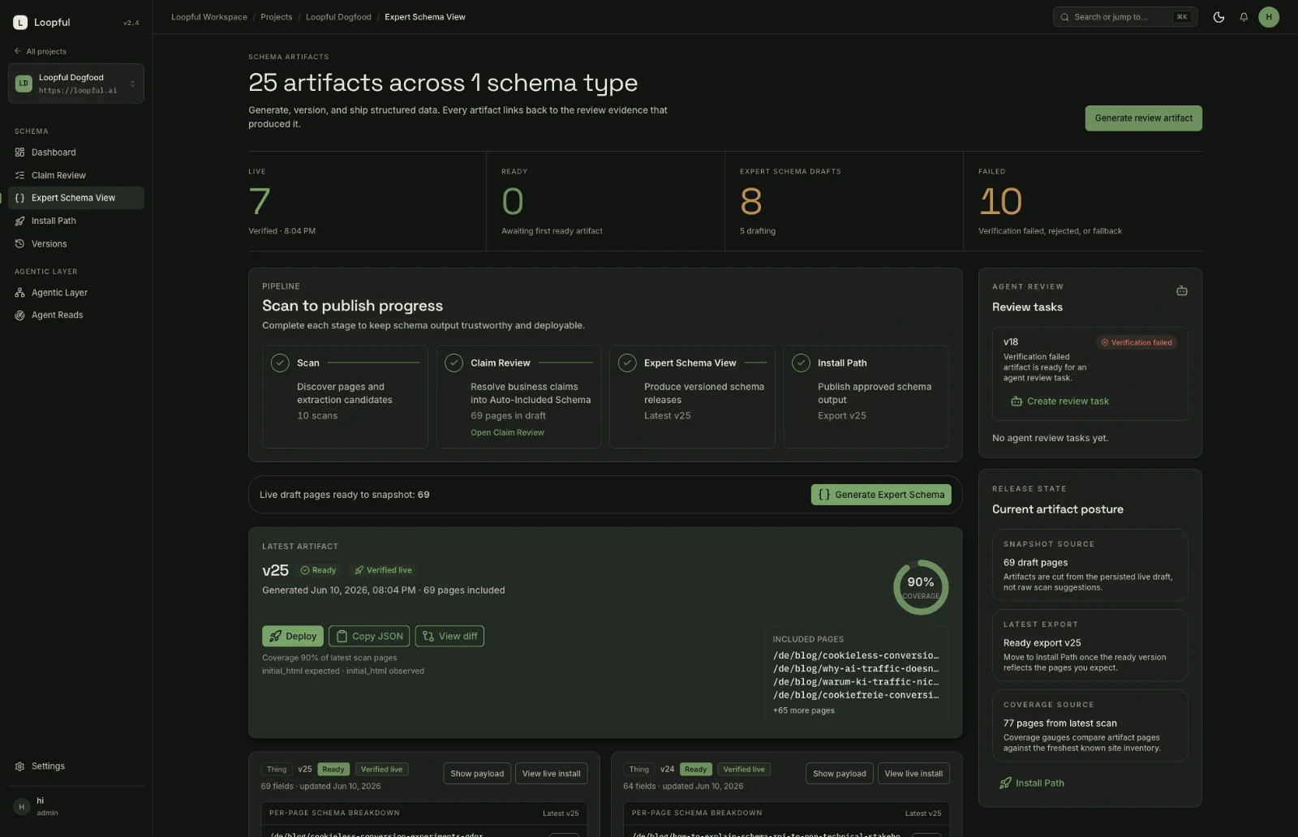View live install for Thing v25
This screenshot has width=1298, height=837.
coord(552,774)
